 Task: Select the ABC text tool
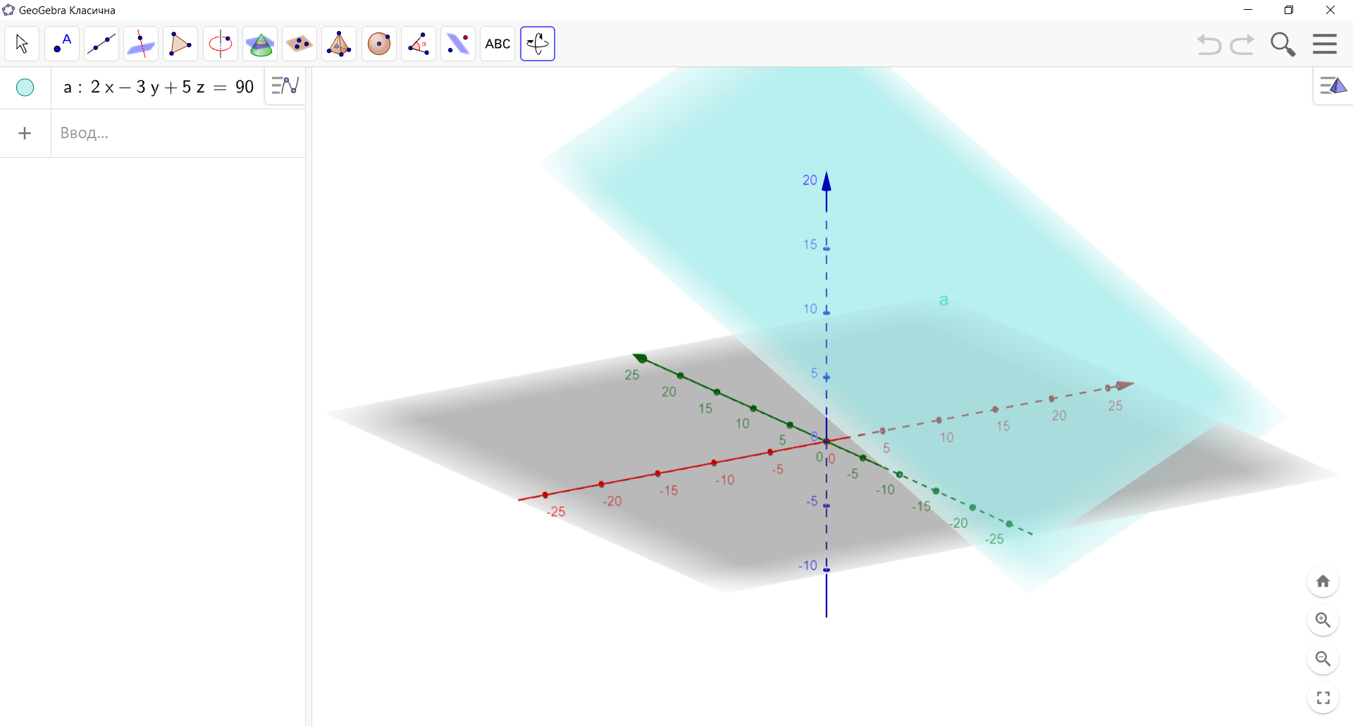pos(498,44)
